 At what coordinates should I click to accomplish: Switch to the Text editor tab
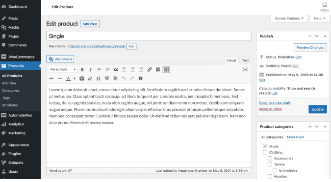click(x=245, y=61)
